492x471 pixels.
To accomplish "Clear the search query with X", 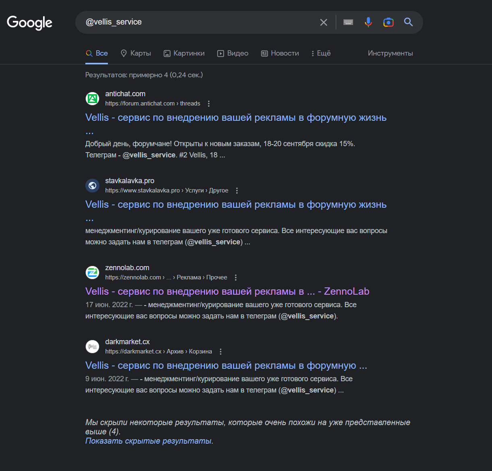I will (x=324, y=23).
